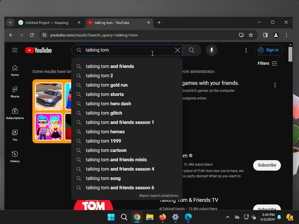Image resolution: width=299 pixels, height=224 pixels.
Task: Close the talking tom YouTube tab
Action: pos(149,23)
